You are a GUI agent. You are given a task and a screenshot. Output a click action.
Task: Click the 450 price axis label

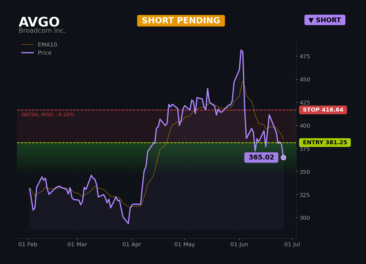[x=305, y=79]
